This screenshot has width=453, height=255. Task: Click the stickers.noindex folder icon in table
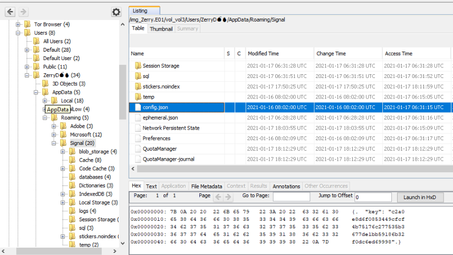(x=138, y=86)
